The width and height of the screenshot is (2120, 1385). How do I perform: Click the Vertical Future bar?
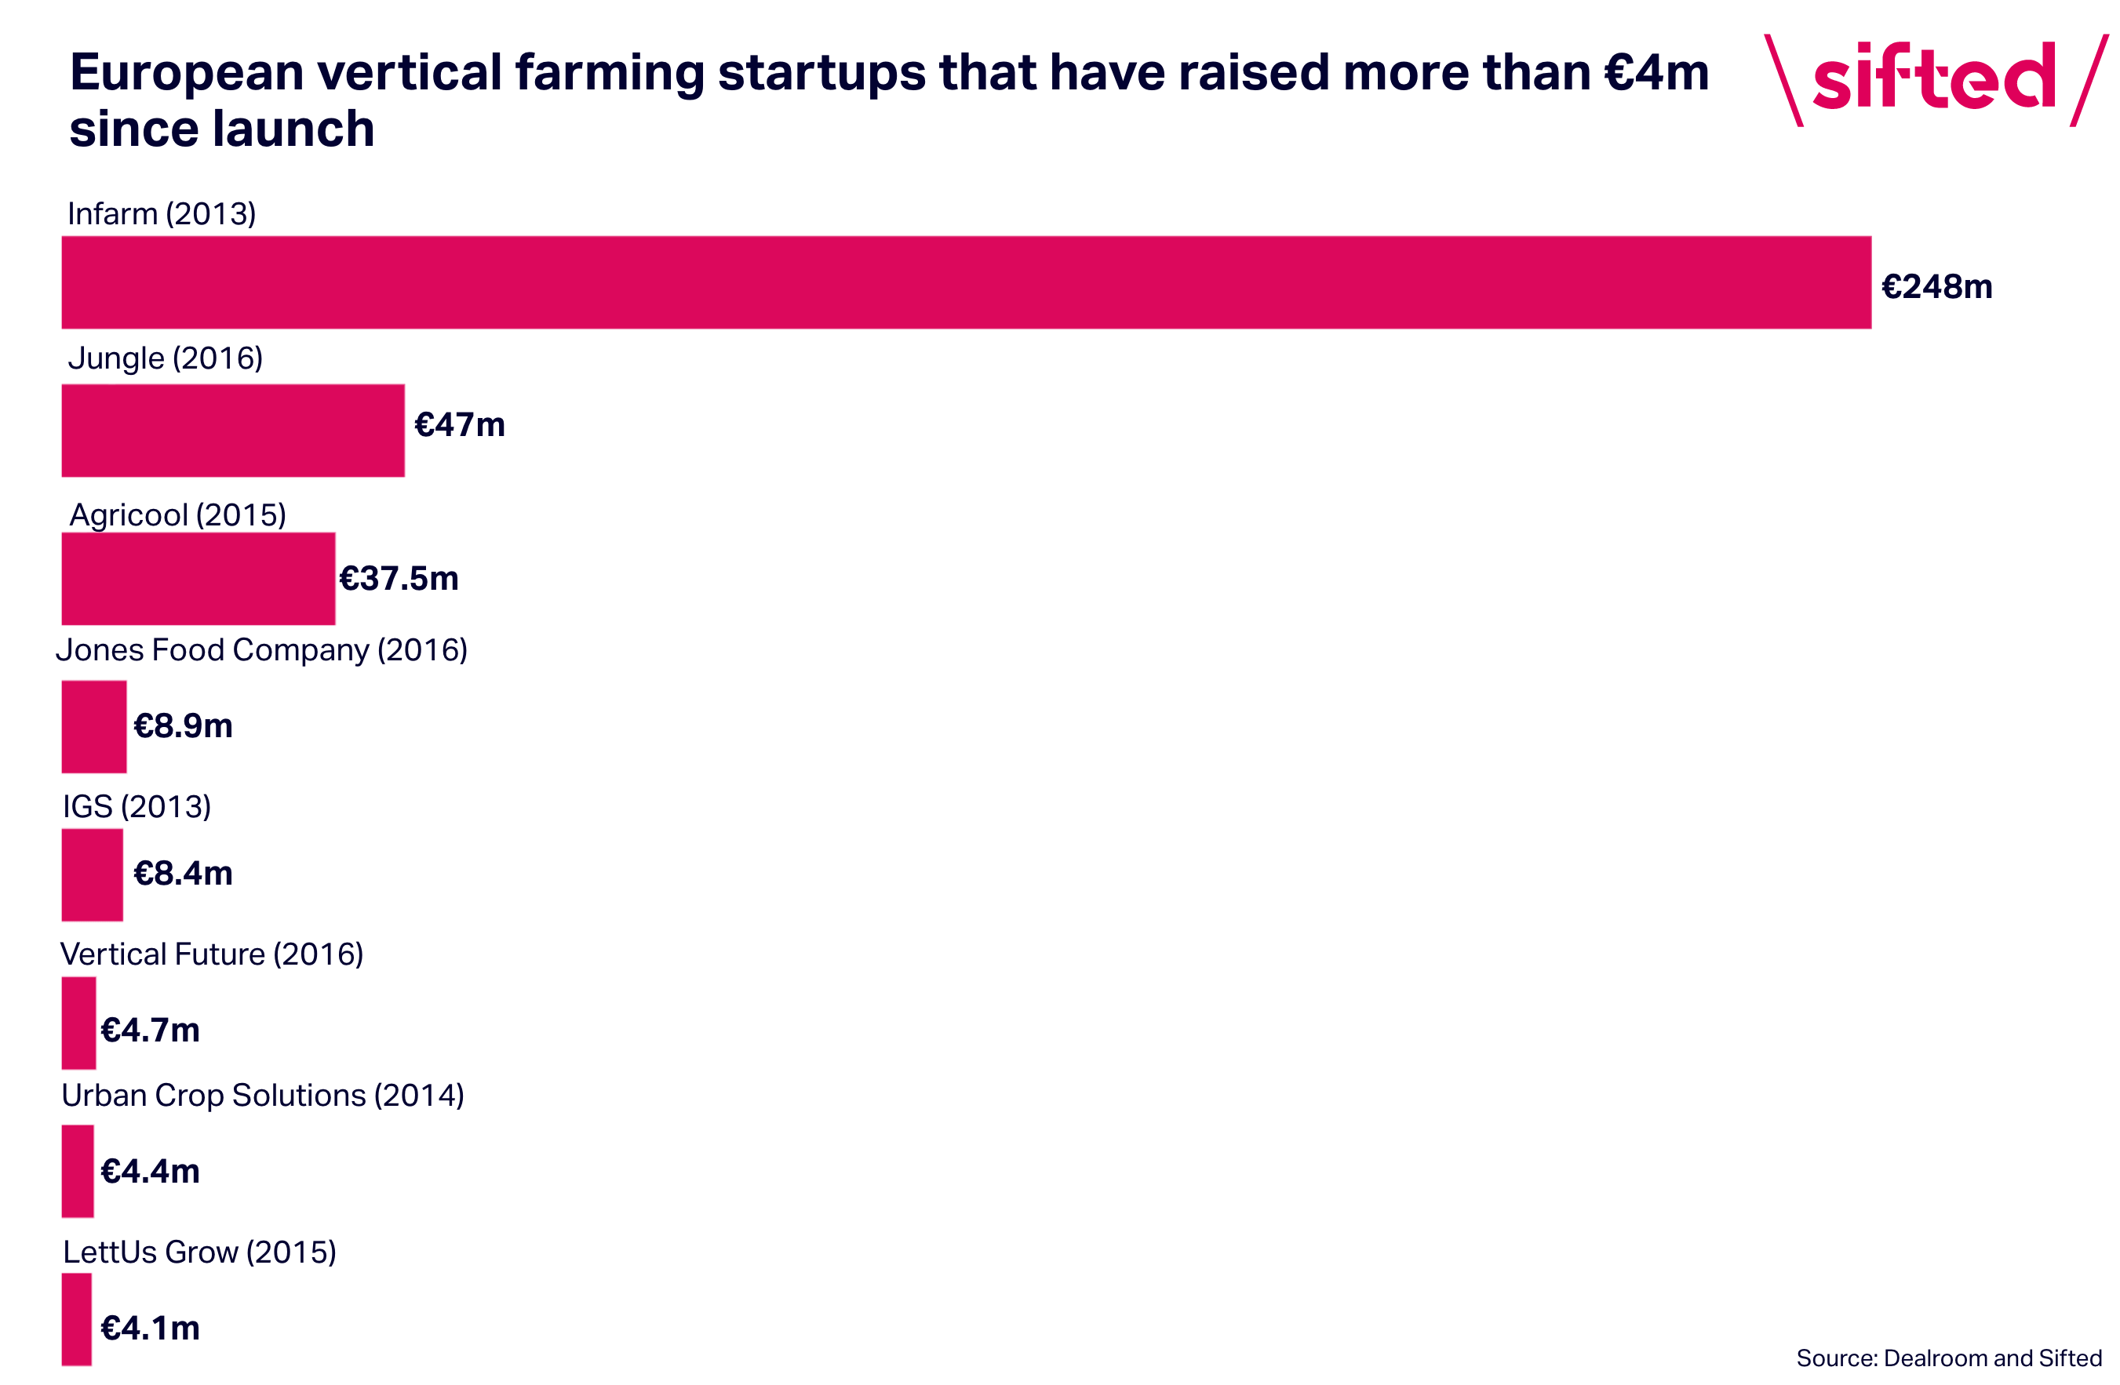pyautogui.click(x=79, y=1023)
